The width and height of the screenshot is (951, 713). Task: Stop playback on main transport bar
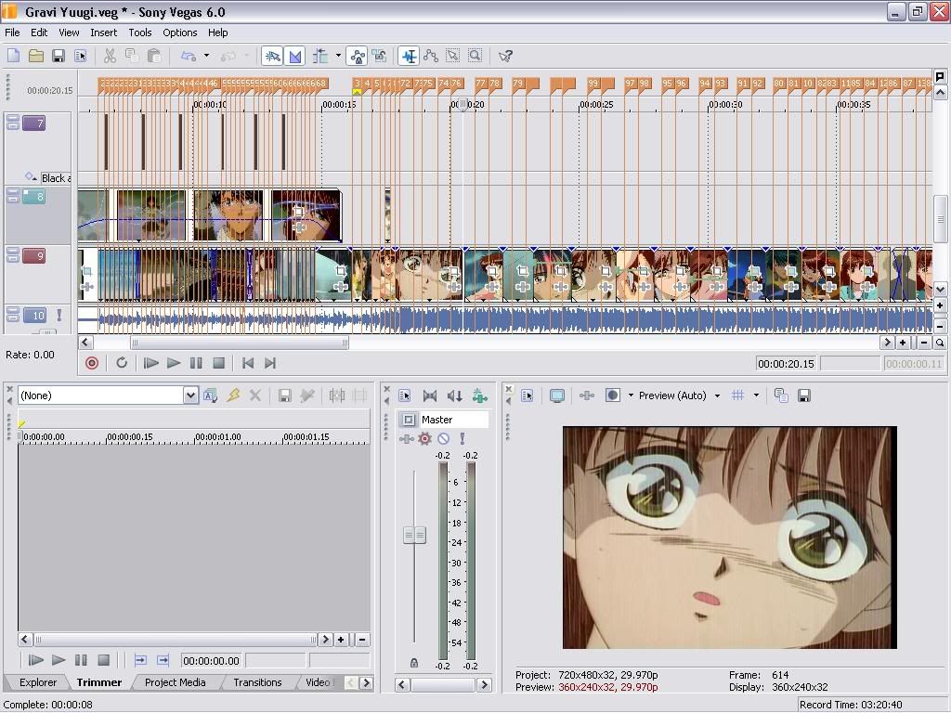pyautogui.click(x=218, y=363)
